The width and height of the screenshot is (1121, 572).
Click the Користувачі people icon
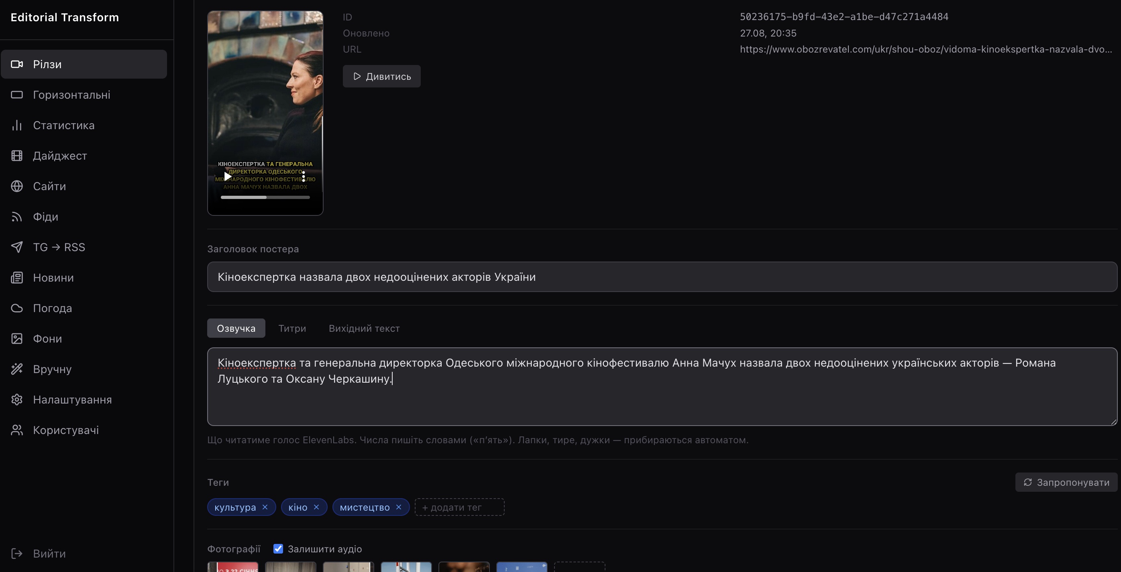pyautogui.click(x=17, y=430)
